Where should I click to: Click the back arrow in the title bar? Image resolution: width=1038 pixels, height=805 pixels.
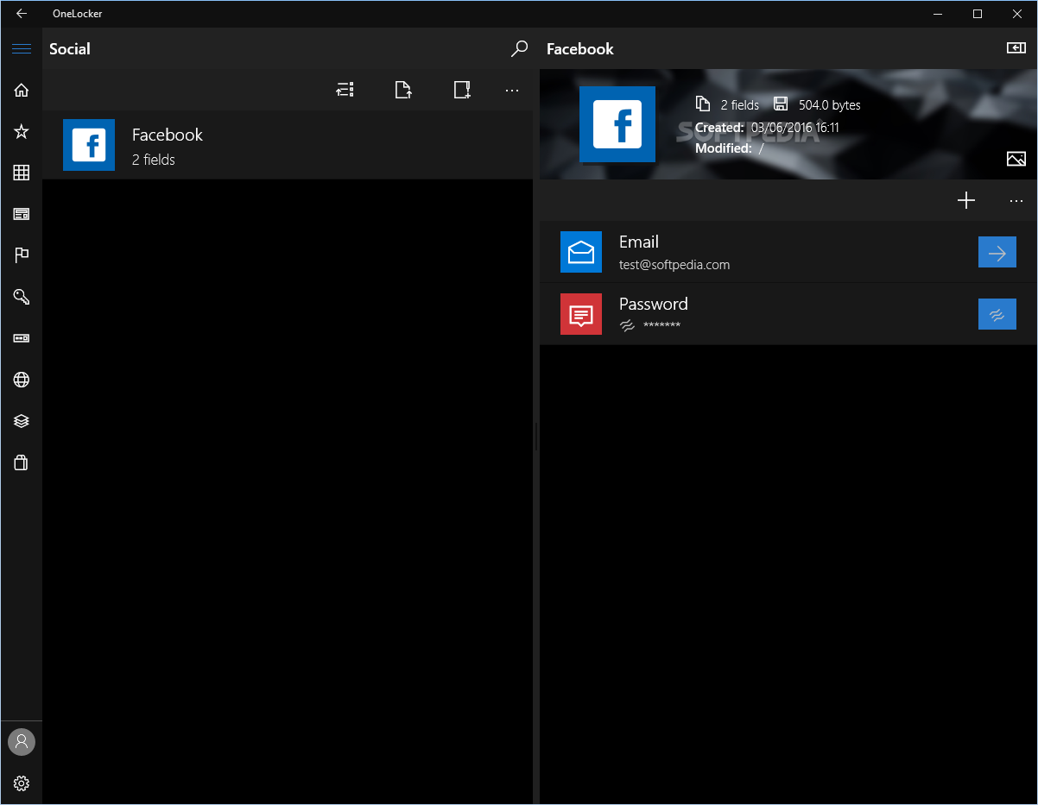22,13
